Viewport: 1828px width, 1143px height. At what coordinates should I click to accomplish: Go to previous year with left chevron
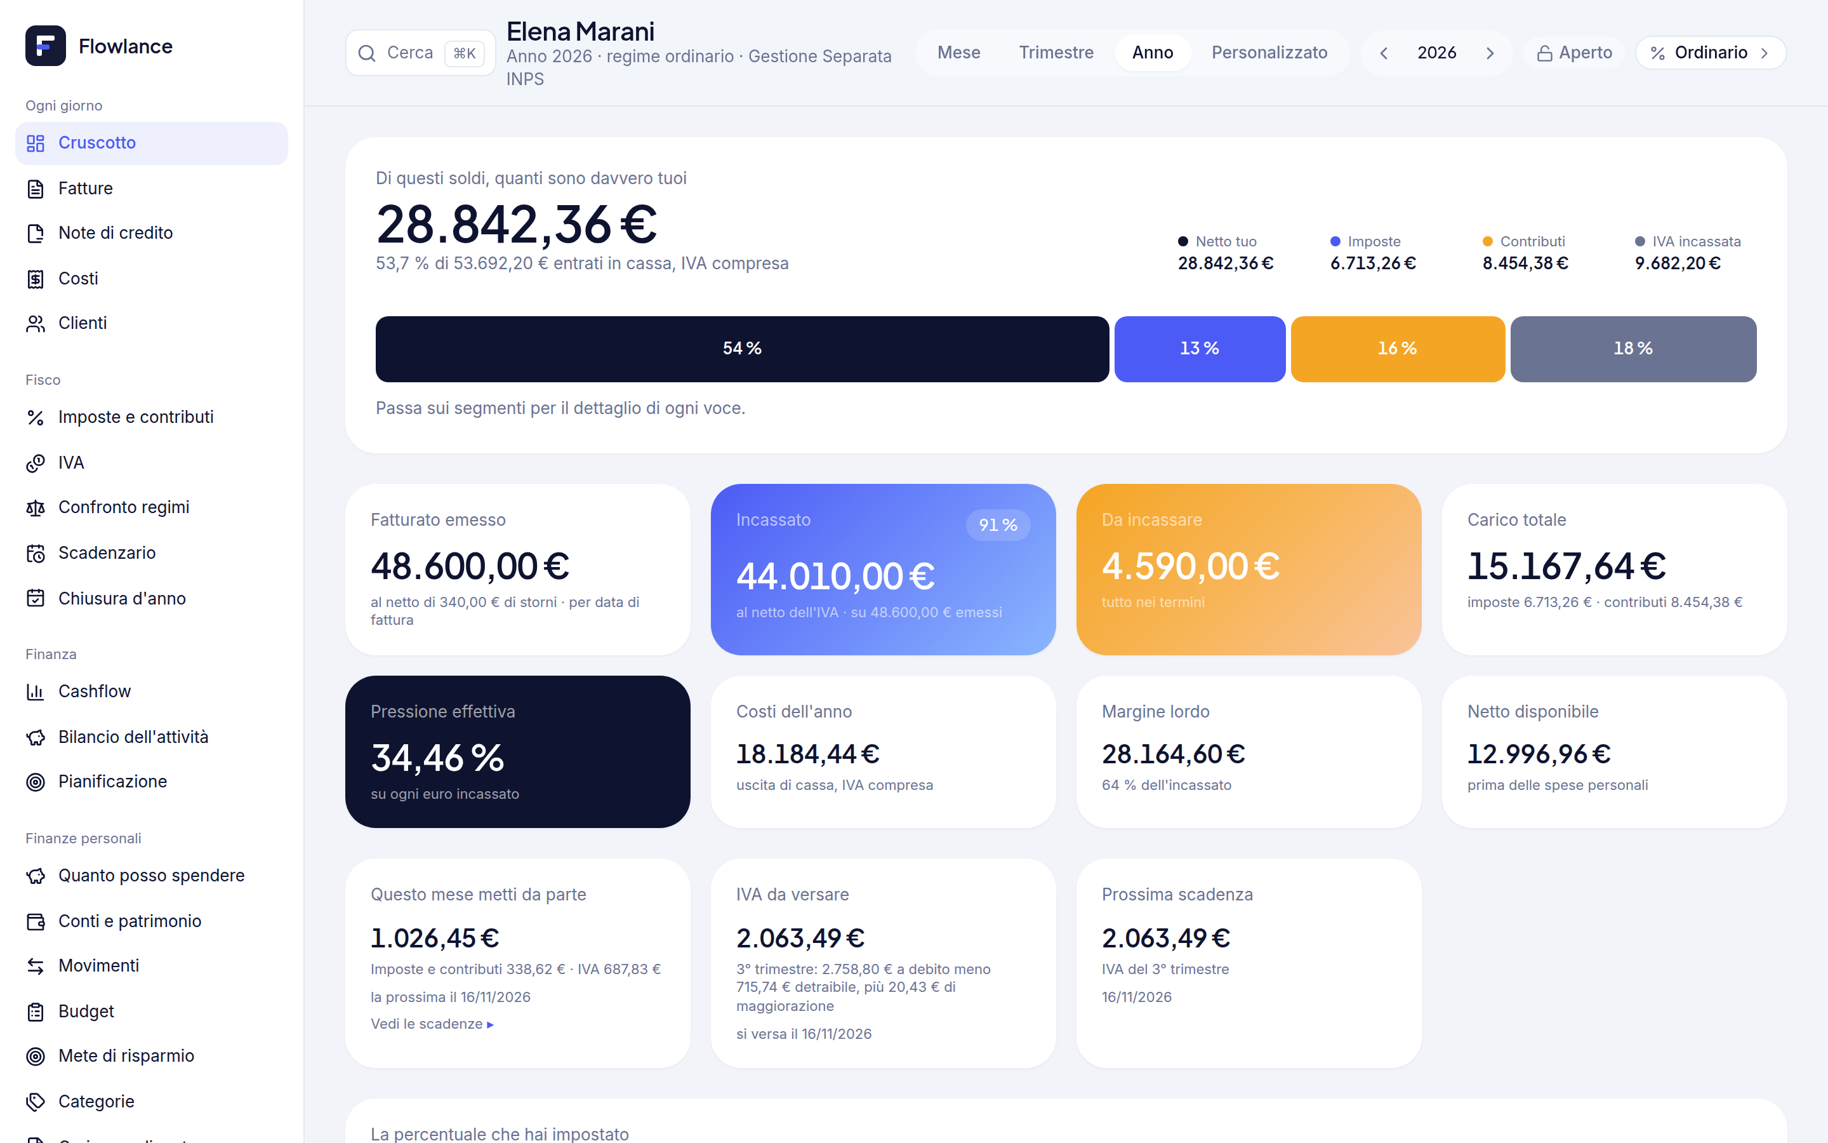1384,53
